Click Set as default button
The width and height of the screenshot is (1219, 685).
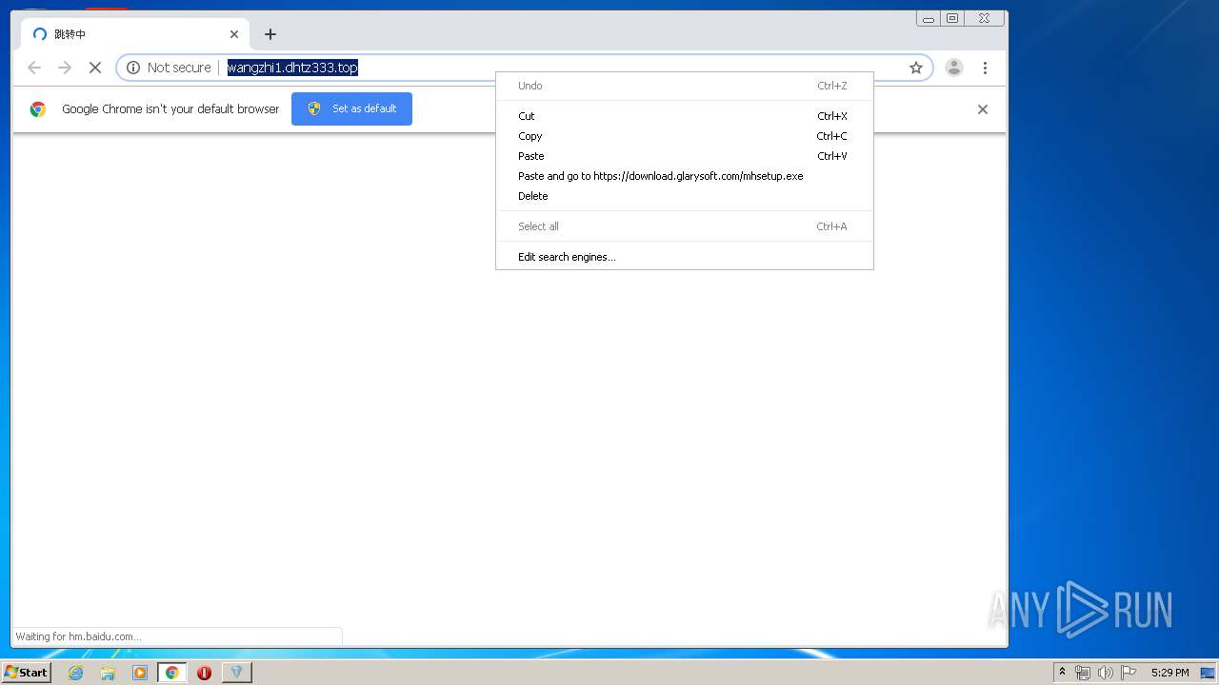[351, 108]
